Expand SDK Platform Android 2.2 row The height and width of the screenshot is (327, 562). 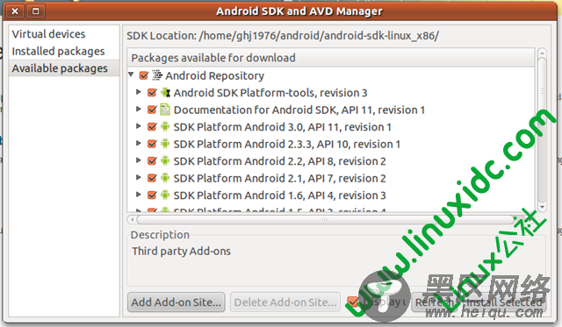coord(139,160)
